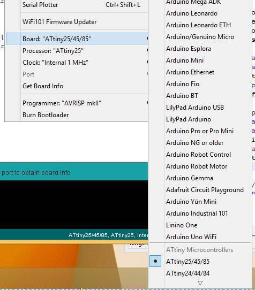Image resolution: width=255 pixels, height=290 pixels.
Task: Click the down arrow to reveal more boards
Action: coord(200,283)
